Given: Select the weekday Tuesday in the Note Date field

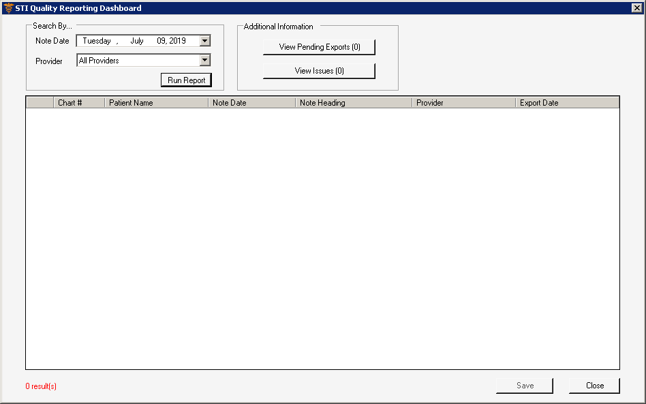Looking at the screenshot, I should (97, 41).
